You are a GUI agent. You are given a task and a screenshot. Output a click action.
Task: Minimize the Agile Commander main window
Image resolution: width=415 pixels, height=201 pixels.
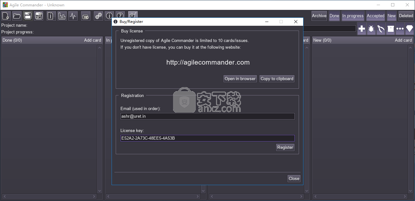tap(378, 5)
